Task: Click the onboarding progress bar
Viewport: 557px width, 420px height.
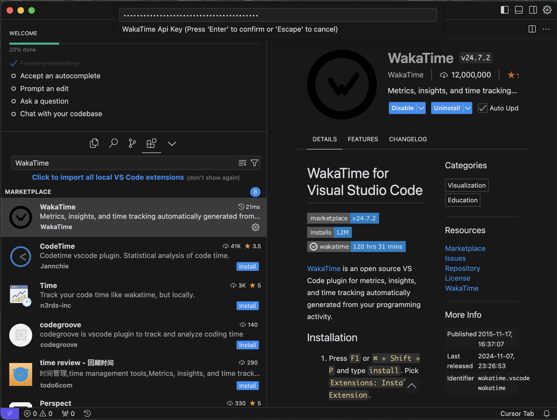Action: [x=134, y=44]
